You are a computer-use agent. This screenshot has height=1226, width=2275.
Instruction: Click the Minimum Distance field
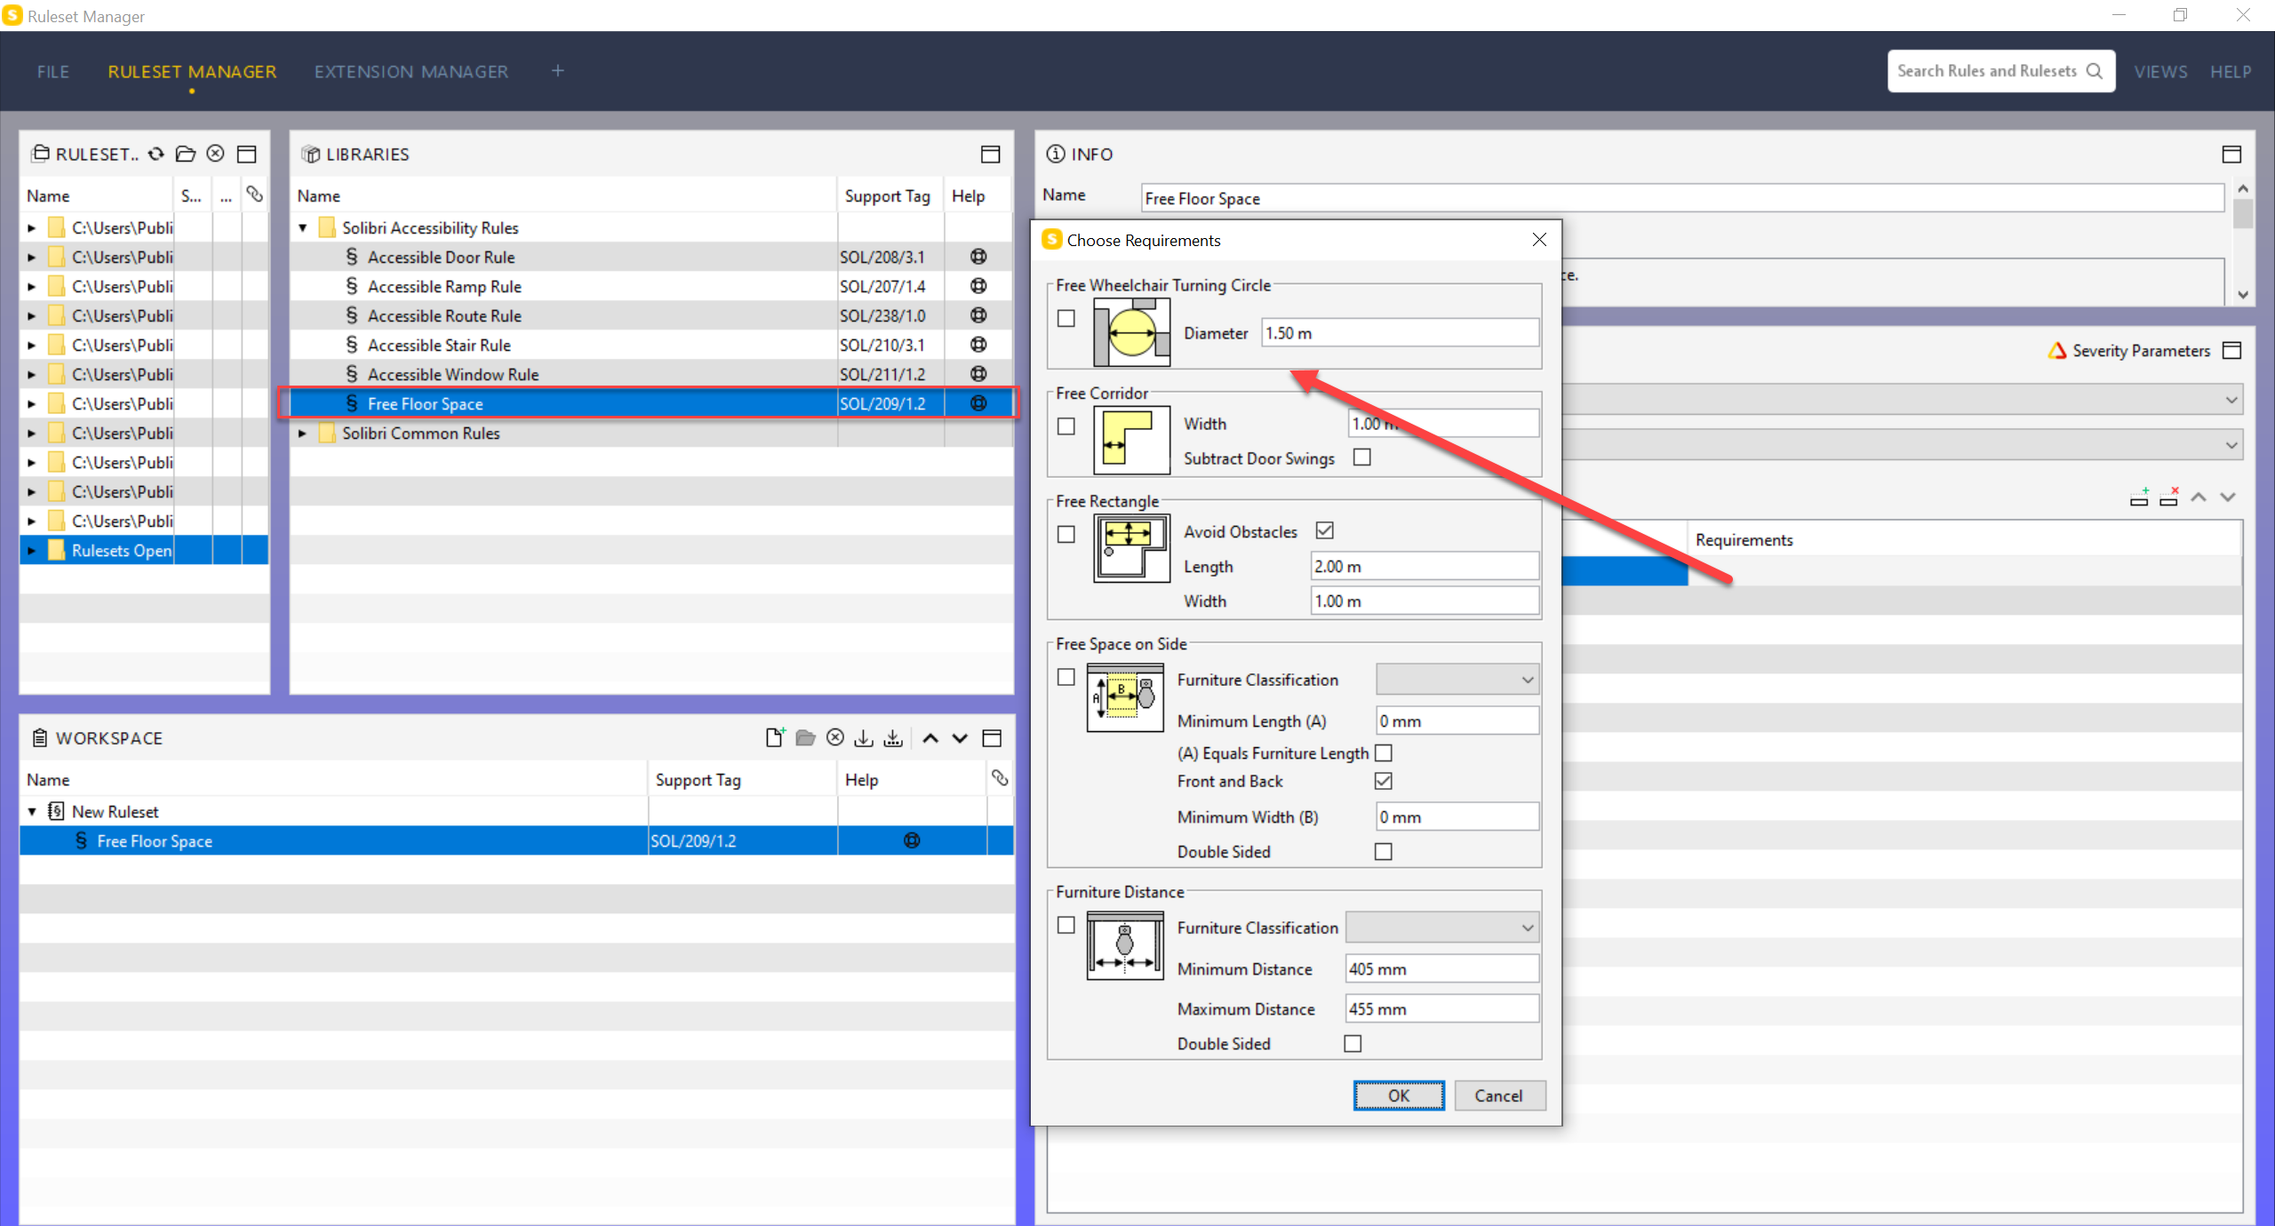click(1442, 968)
